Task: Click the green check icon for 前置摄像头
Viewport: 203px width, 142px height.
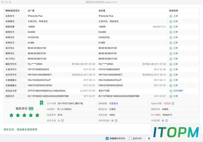Action: [171, 86]
